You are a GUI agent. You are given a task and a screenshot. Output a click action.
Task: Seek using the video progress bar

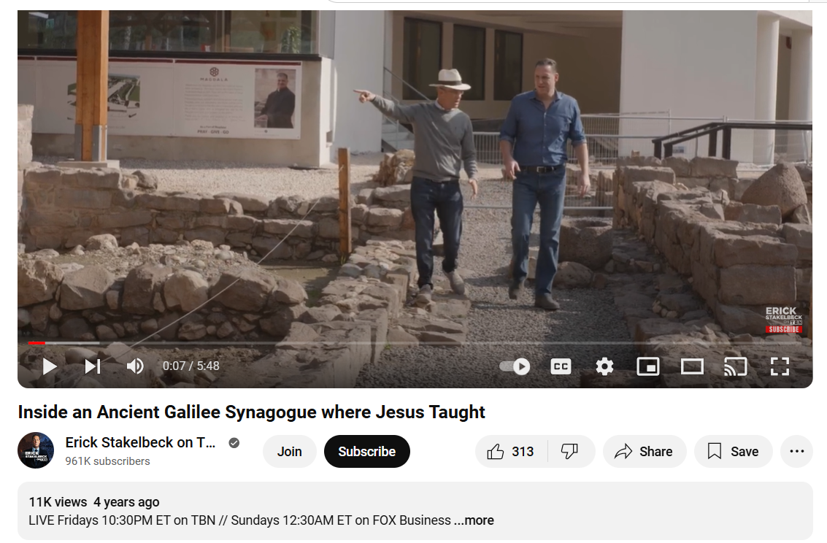tap(415, 343)
